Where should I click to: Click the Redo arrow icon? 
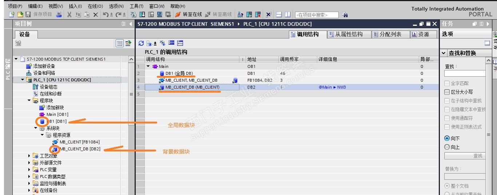point(118,15)
